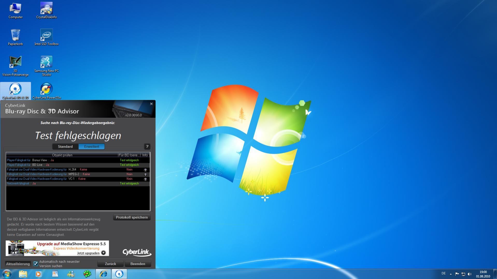This screenshot has width=497, height=279.
Task: Click Protokoll speichern button
Action: [132, 217]
